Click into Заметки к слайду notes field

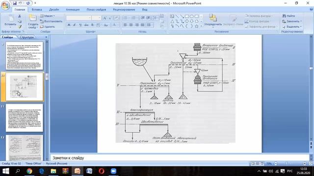180,158
